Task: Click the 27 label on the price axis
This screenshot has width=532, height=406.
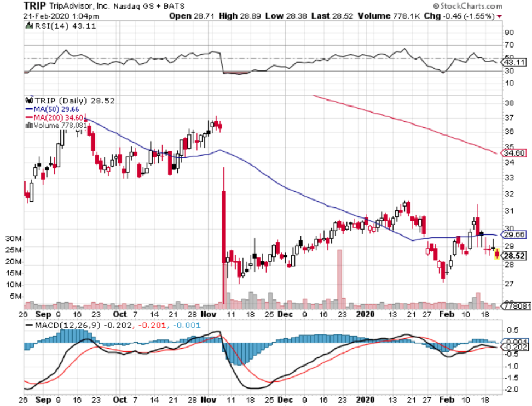Action: click(x=509, y=284)
